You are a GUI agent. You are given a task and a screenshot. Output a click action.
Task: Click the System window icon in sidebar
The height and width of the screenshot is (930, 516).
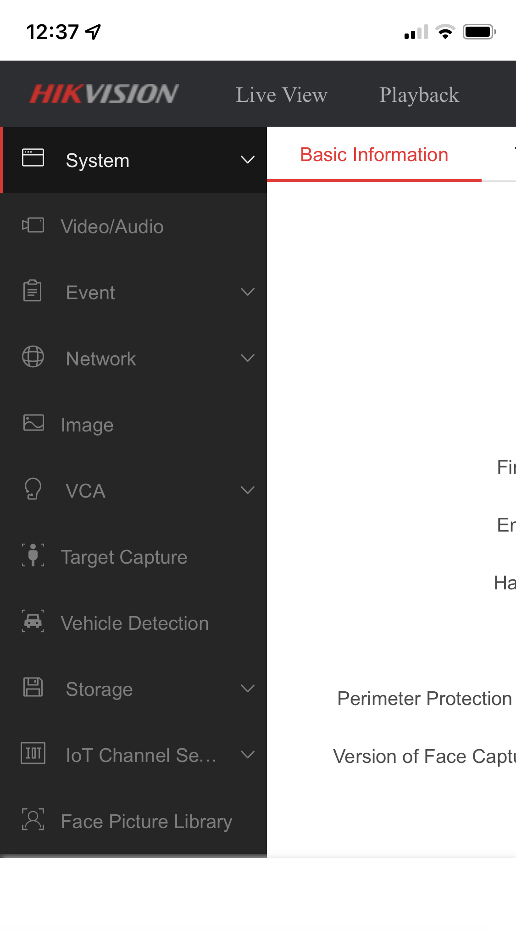33,158
